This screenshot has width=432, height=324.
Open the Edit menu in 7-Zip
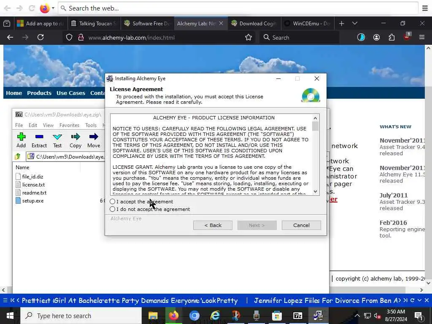(33, 125)
